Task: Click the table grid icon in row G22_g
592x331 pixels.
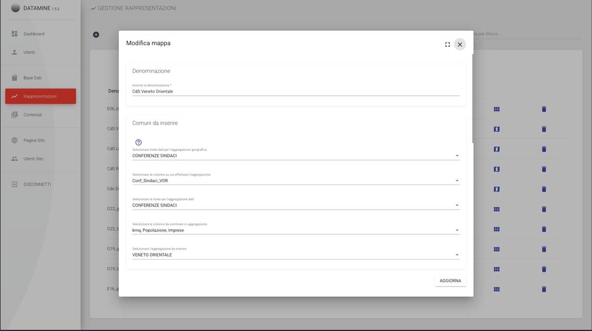Action: point(497,209)
